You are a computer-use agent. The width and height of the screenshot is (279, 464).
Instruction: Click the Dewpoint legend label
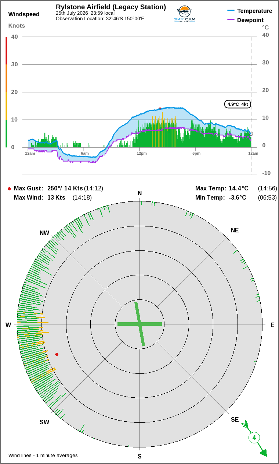[x=250, y=20]
